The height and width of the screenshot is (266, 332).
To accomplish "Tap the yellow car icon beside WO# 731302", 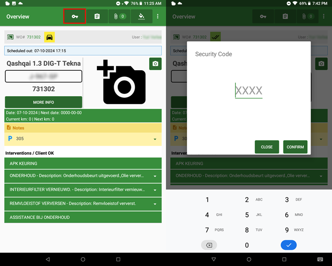I will tap(50, 37).
